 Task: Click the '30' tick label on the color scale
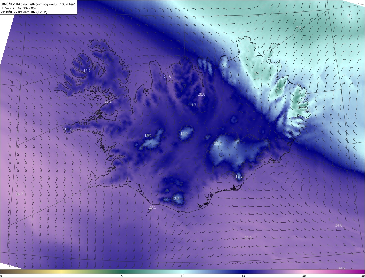(x=304, y=276)
